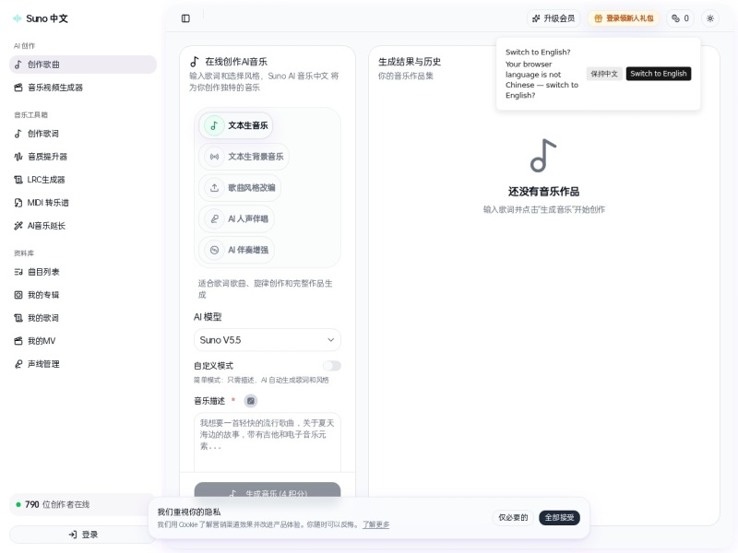Click the 登录领新人礼包 gift button
This screenshot has height=553, width=738.
pos(624,18)
